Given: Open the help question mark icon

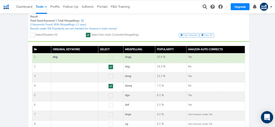Looking at the screenshot, I should [x=213, y=7].
